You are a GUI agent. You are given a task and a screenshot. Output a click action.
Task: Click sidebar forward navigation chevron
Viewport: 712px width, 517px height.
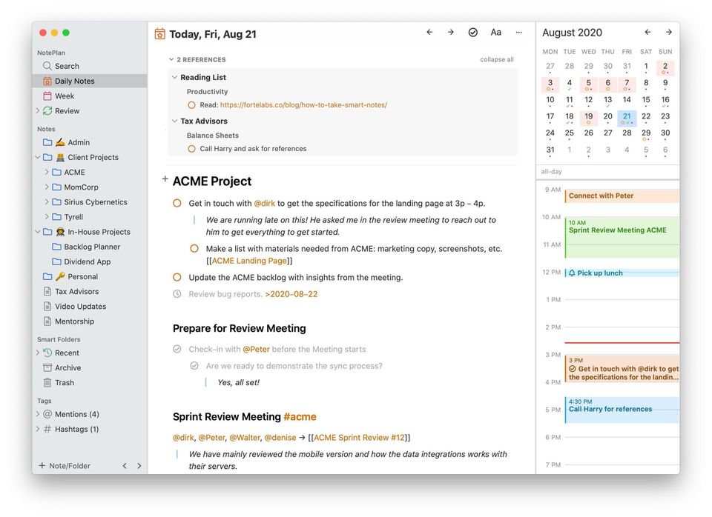139,466
